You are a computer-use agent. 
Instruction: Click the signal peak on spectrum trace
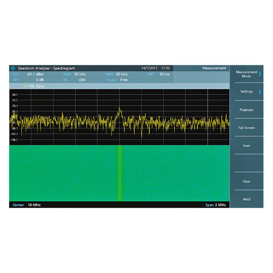point(119,108)
